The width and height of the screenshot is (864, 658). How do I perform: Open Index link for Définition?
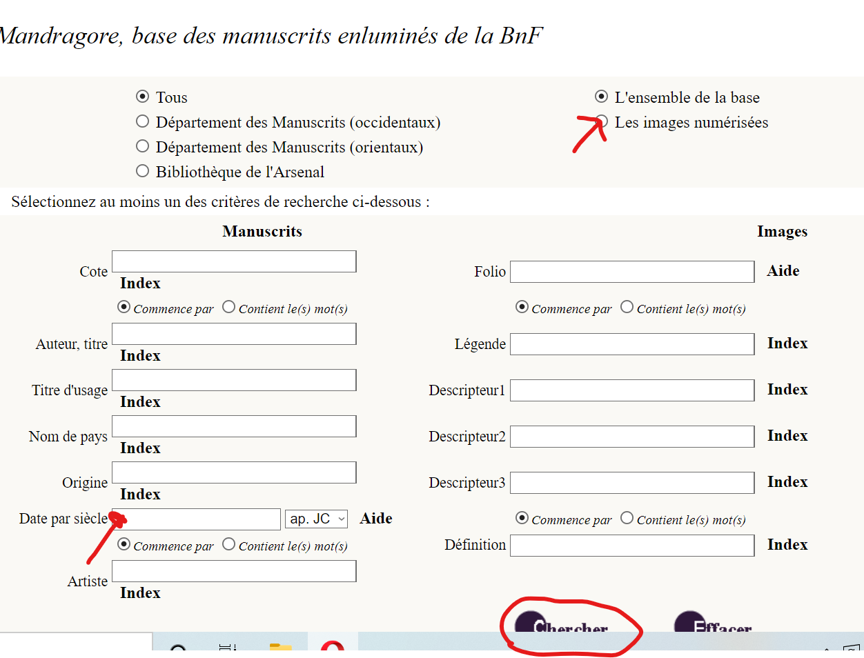(787, 545)
